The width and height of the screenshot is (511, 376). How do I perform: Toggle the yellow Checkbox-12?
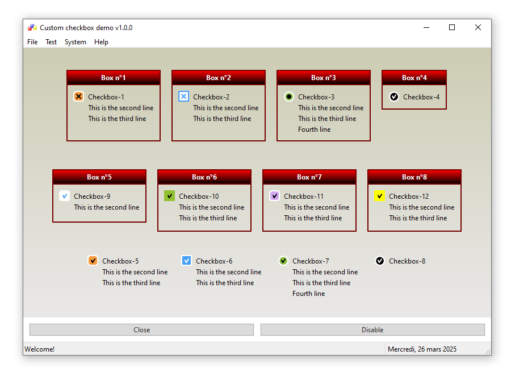pos(379,196)
